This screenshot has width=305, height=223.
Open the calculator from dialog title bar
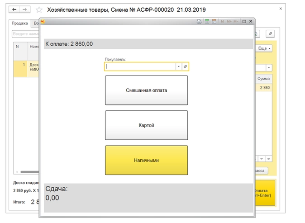pos(207,21)
